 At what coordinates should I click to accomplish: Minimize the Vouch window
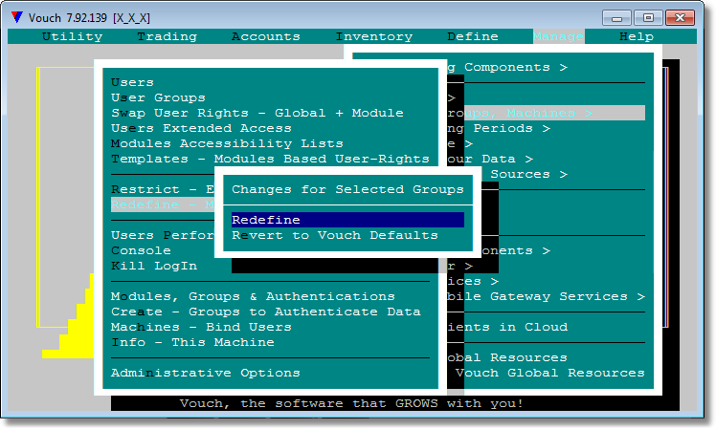click(616, 18)
